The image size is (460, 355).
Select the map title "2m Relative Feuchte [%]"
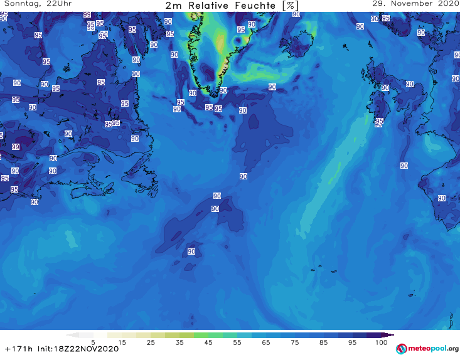coord(232,6)
